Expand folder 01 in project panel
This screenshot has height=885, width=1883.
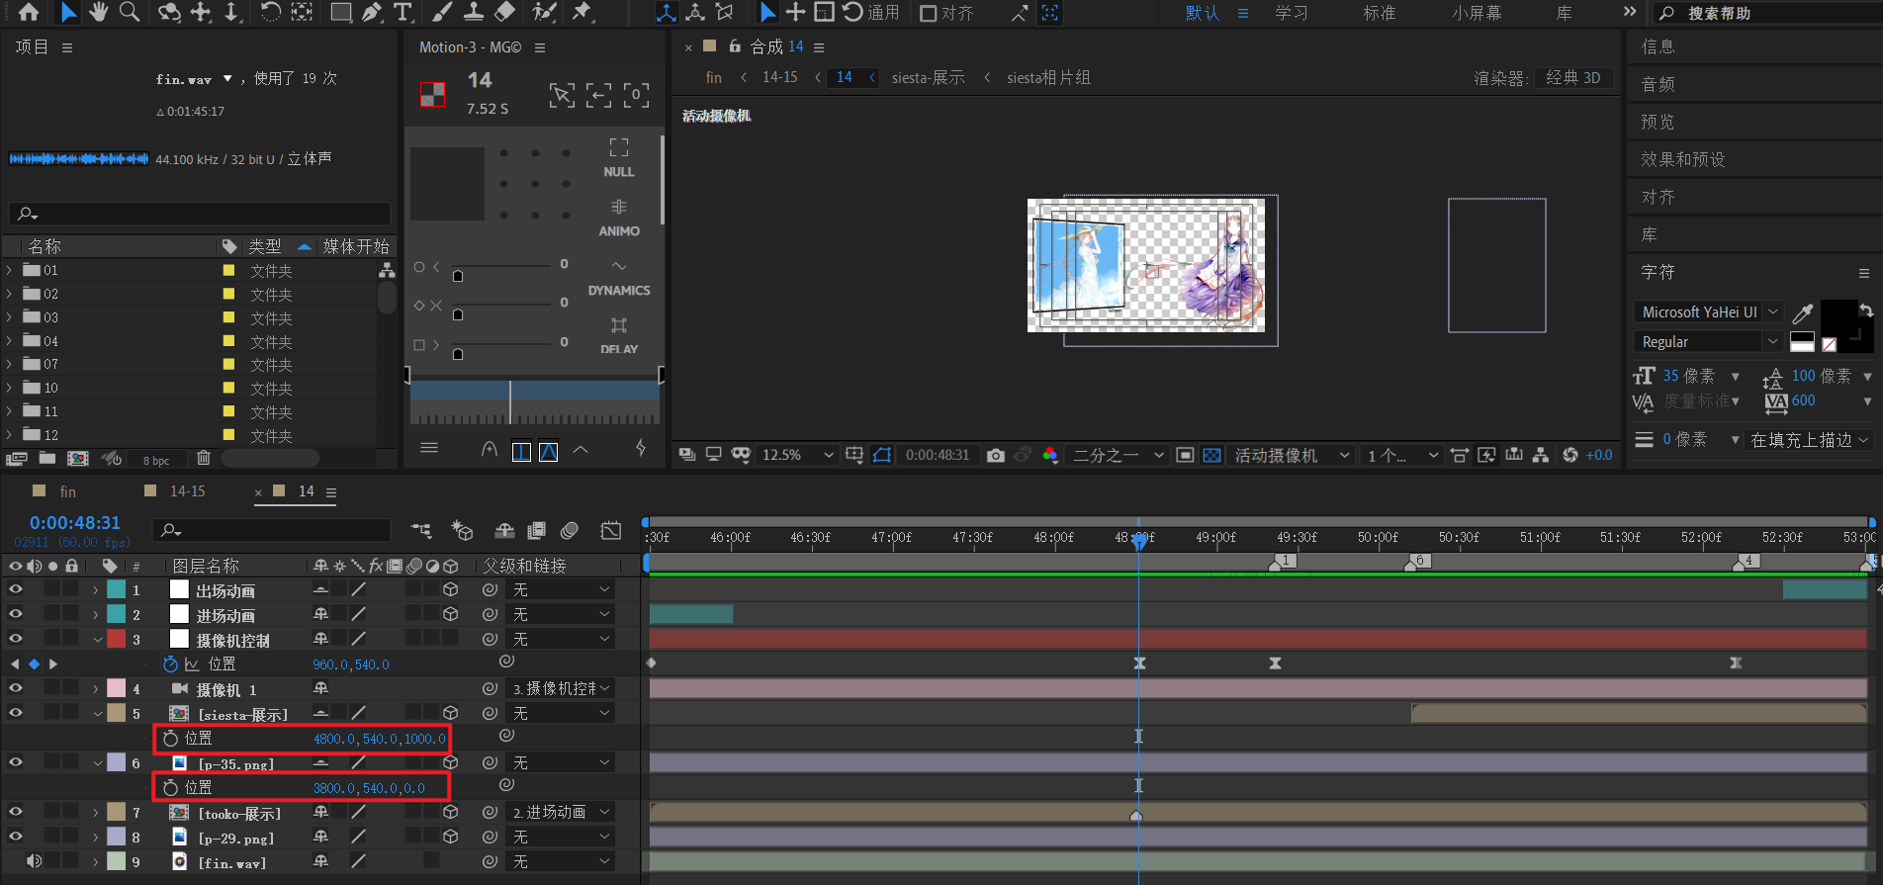point(10,270)
